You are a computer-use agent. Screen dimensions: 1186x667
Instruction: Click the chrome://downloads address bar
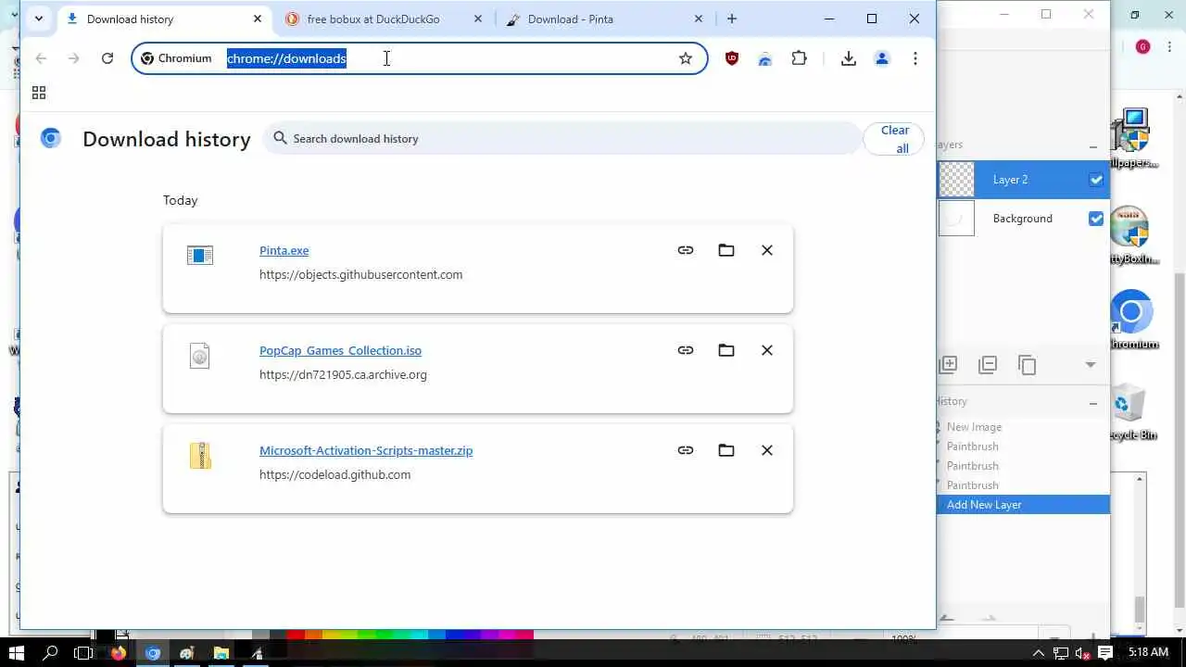click(x=419, y=58)
